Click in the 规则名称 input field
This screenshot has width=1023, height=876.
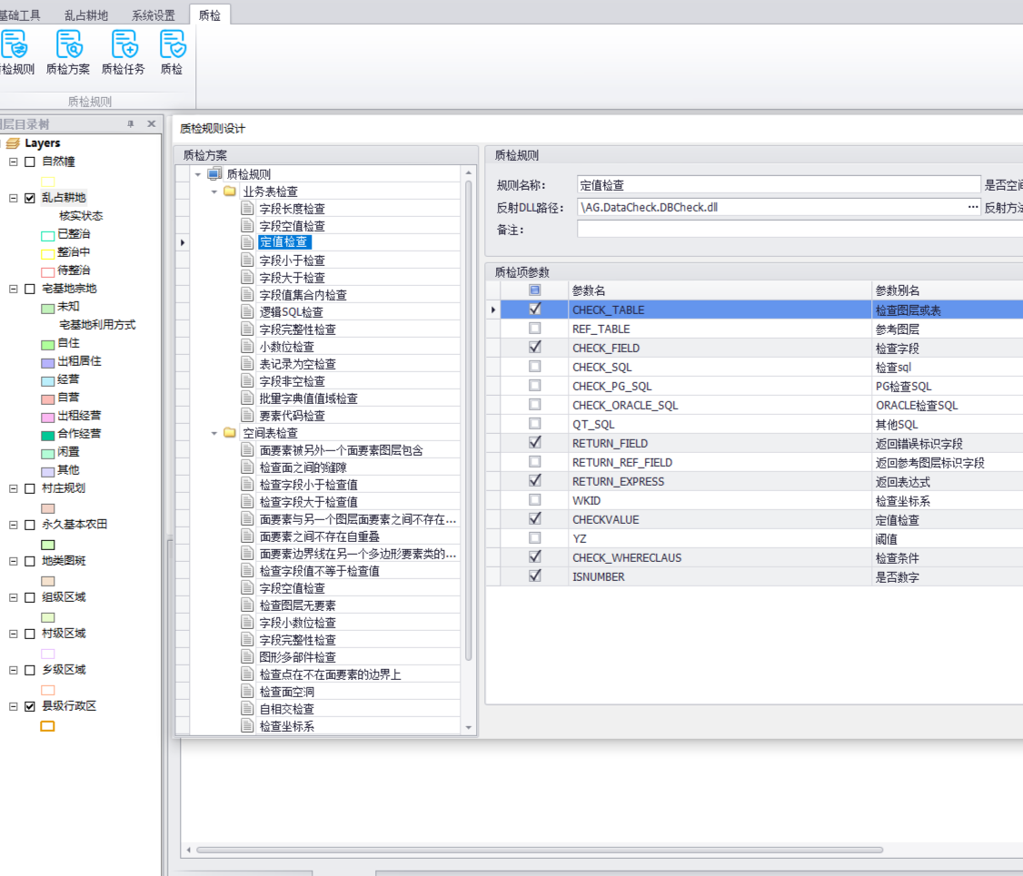pos(779,184)
